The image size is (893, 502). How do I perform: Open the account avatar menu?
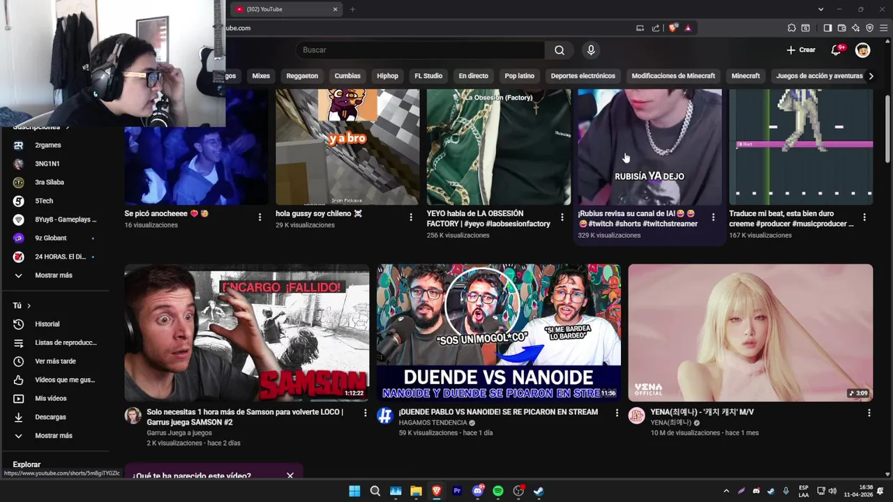click(863, 50)
